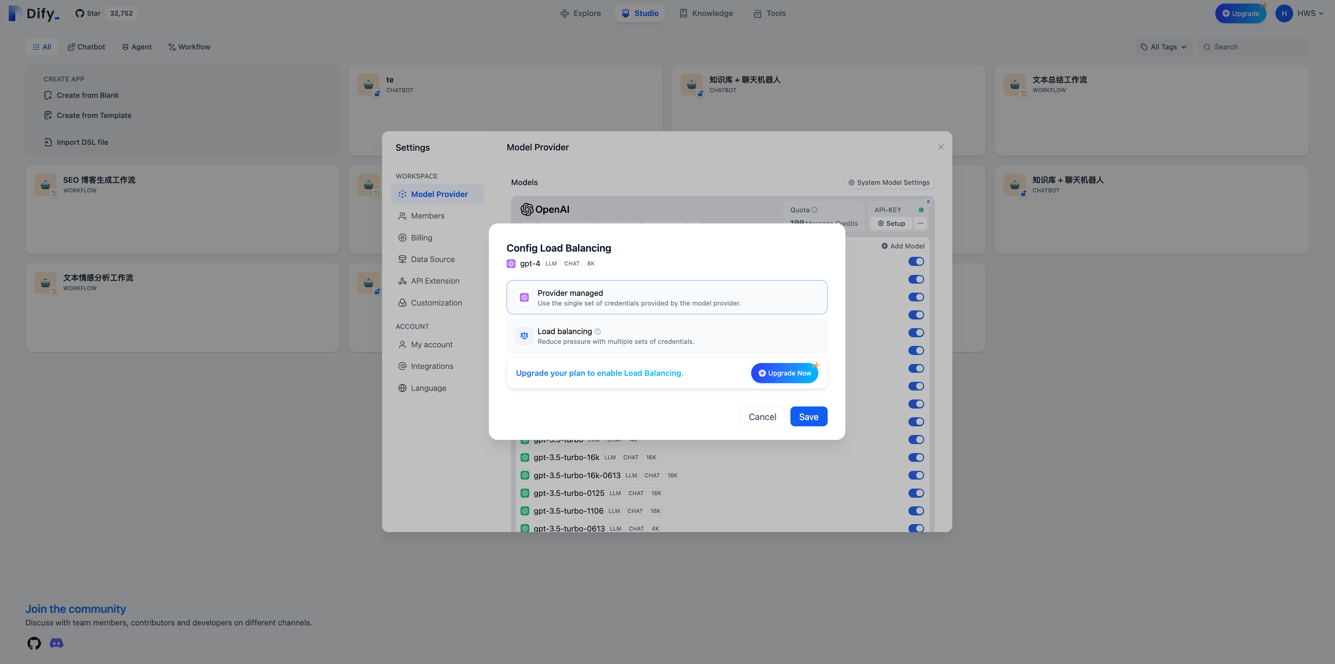The height and width of the screenshot is (664, 1335).
Task: Open the Tools tab
Action: pyautogui.click(x=770, y=14)
